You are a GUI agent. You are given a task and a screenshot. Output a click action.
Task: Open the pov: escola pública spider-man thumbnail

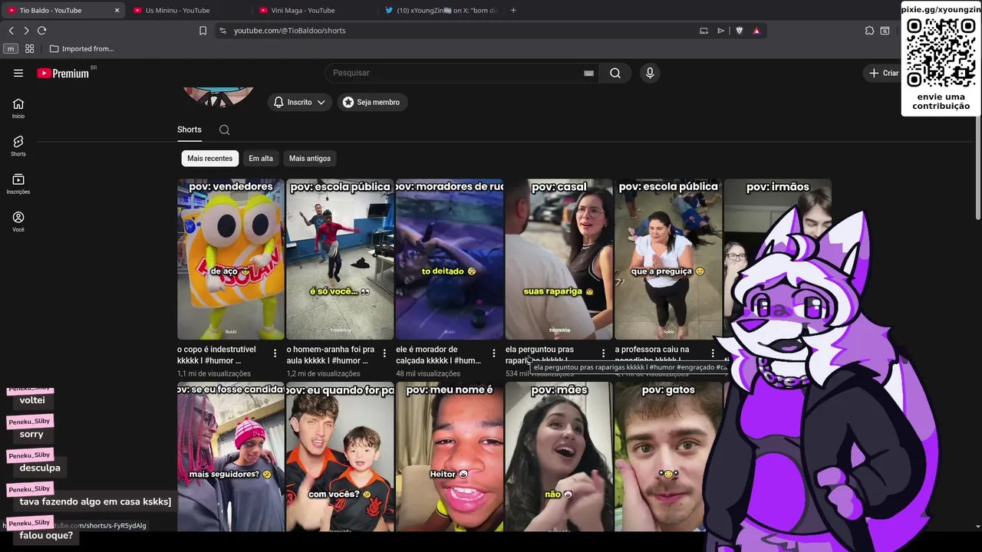[340, 259]
